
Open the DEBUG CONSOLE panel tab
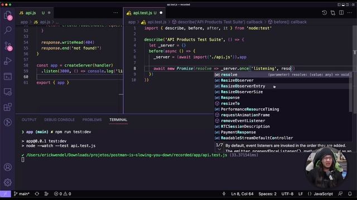59,120
